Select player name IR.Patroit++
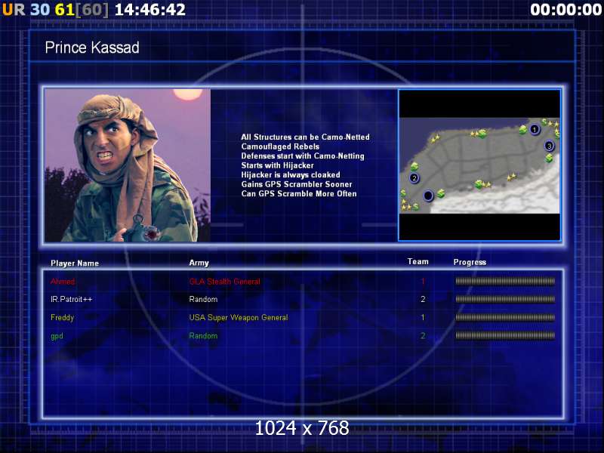604x453 pixels. pos(71,299)
